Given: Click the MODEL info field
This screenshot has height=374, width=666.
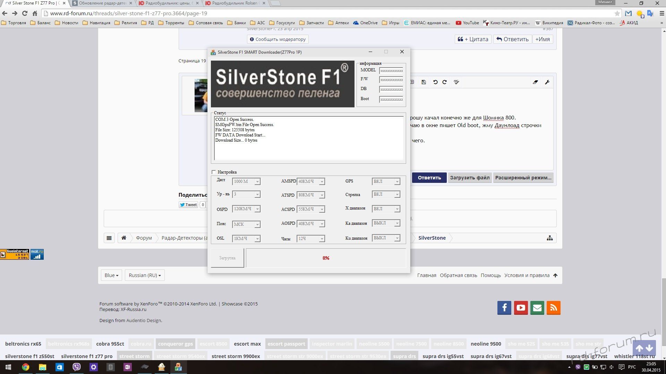Looking at the screenshot, I should tap(391, 71).
